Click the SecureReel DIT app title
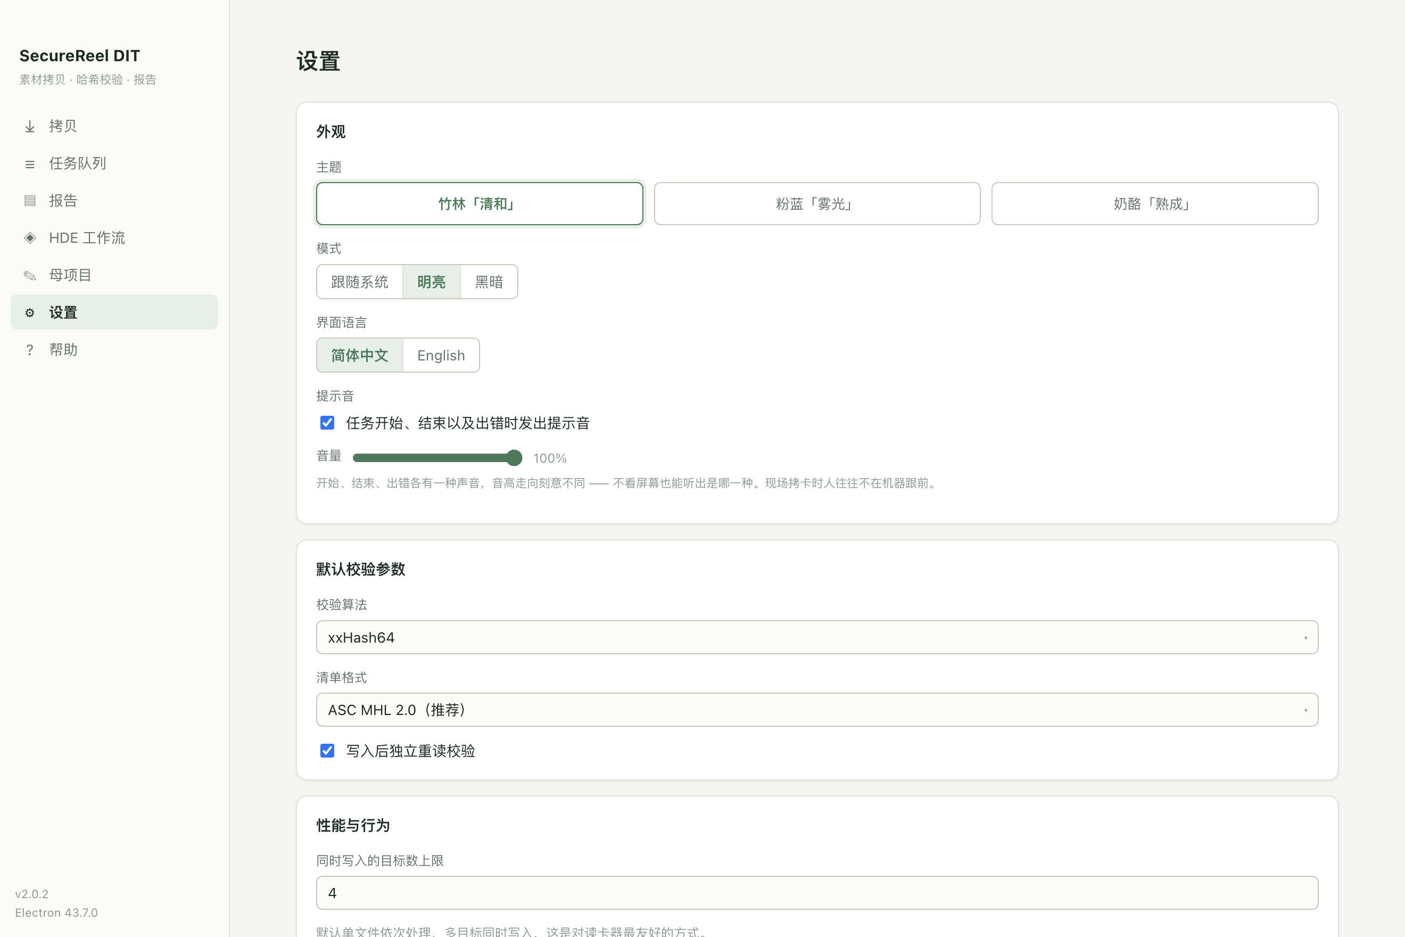This screenshot has height=937, width=1405. [79, 55]
